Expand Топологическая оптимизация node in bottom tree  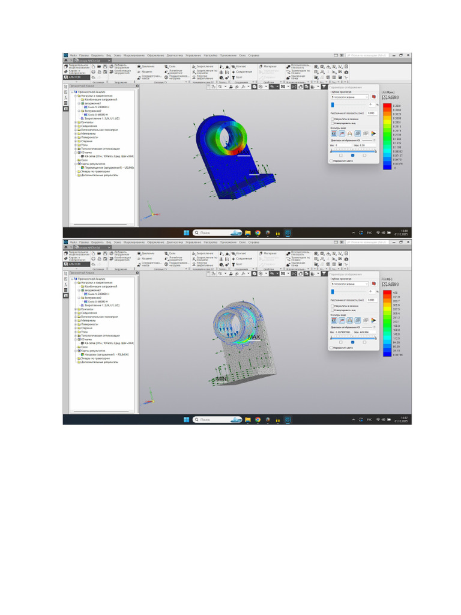[x=75, y=336]
